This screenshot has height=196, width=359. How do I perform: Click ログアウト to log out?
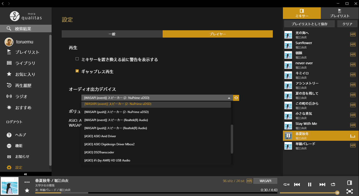(14, 122)
